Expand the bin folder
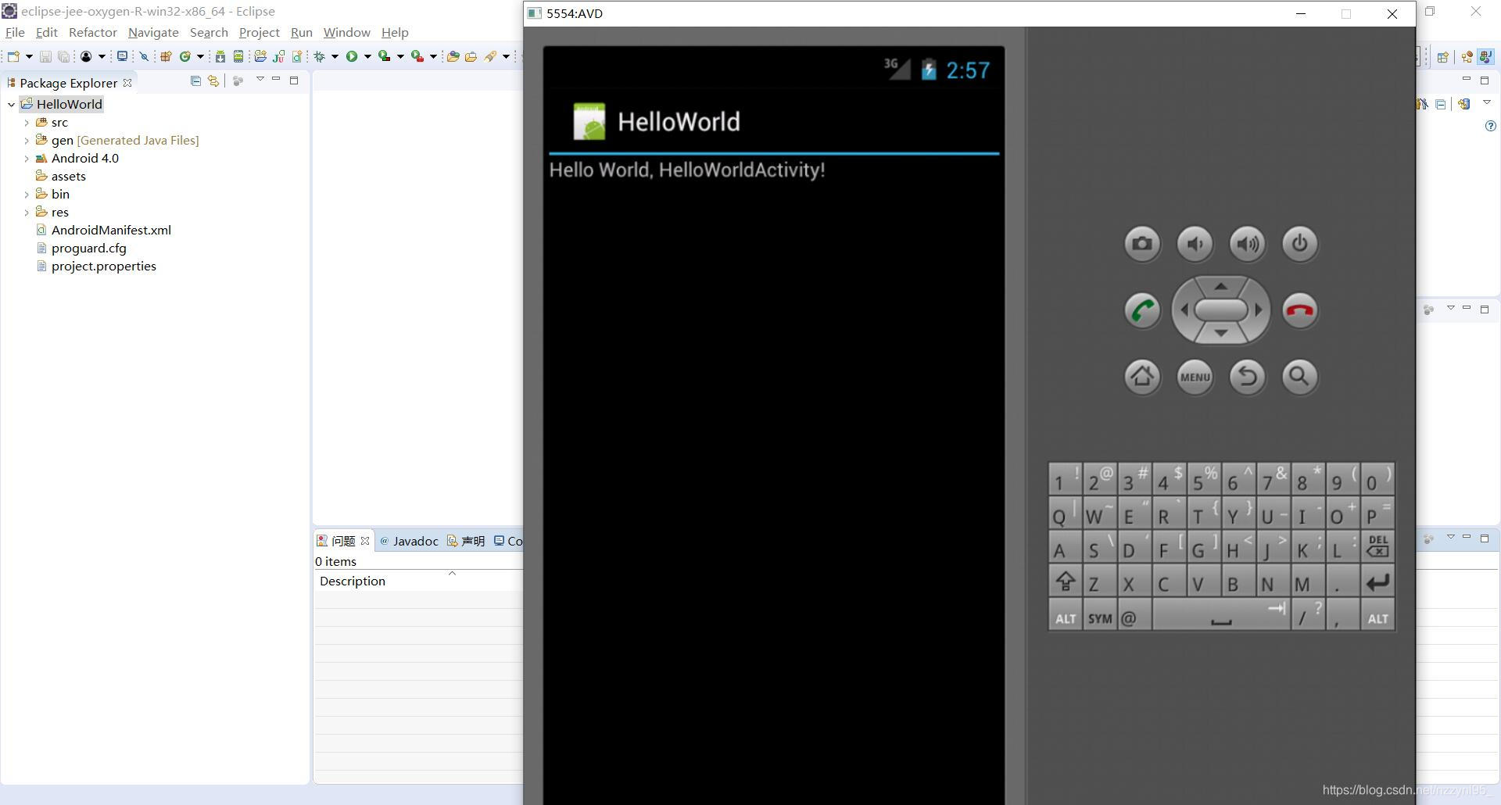Screen dimensions: 1501x805 pyautogui.click(x=27, y=195)
